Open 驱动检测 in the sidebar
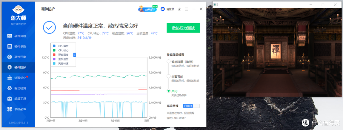The height and width of the screenshot is (130, 343). pos(17,88)
